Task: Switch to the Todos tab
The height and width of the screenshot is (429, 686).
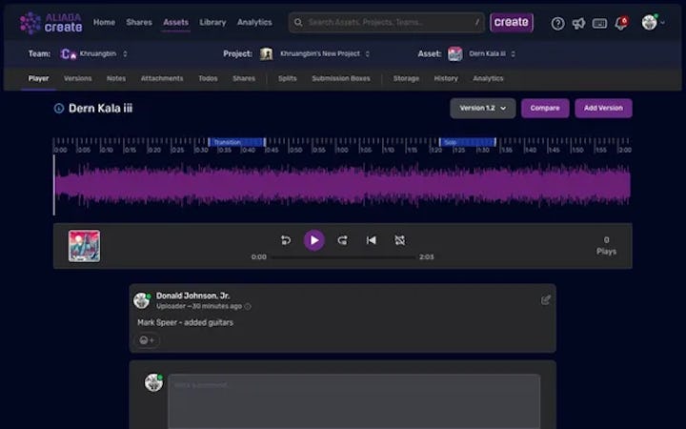Action: pyautogui.click(x=208, y=78)
